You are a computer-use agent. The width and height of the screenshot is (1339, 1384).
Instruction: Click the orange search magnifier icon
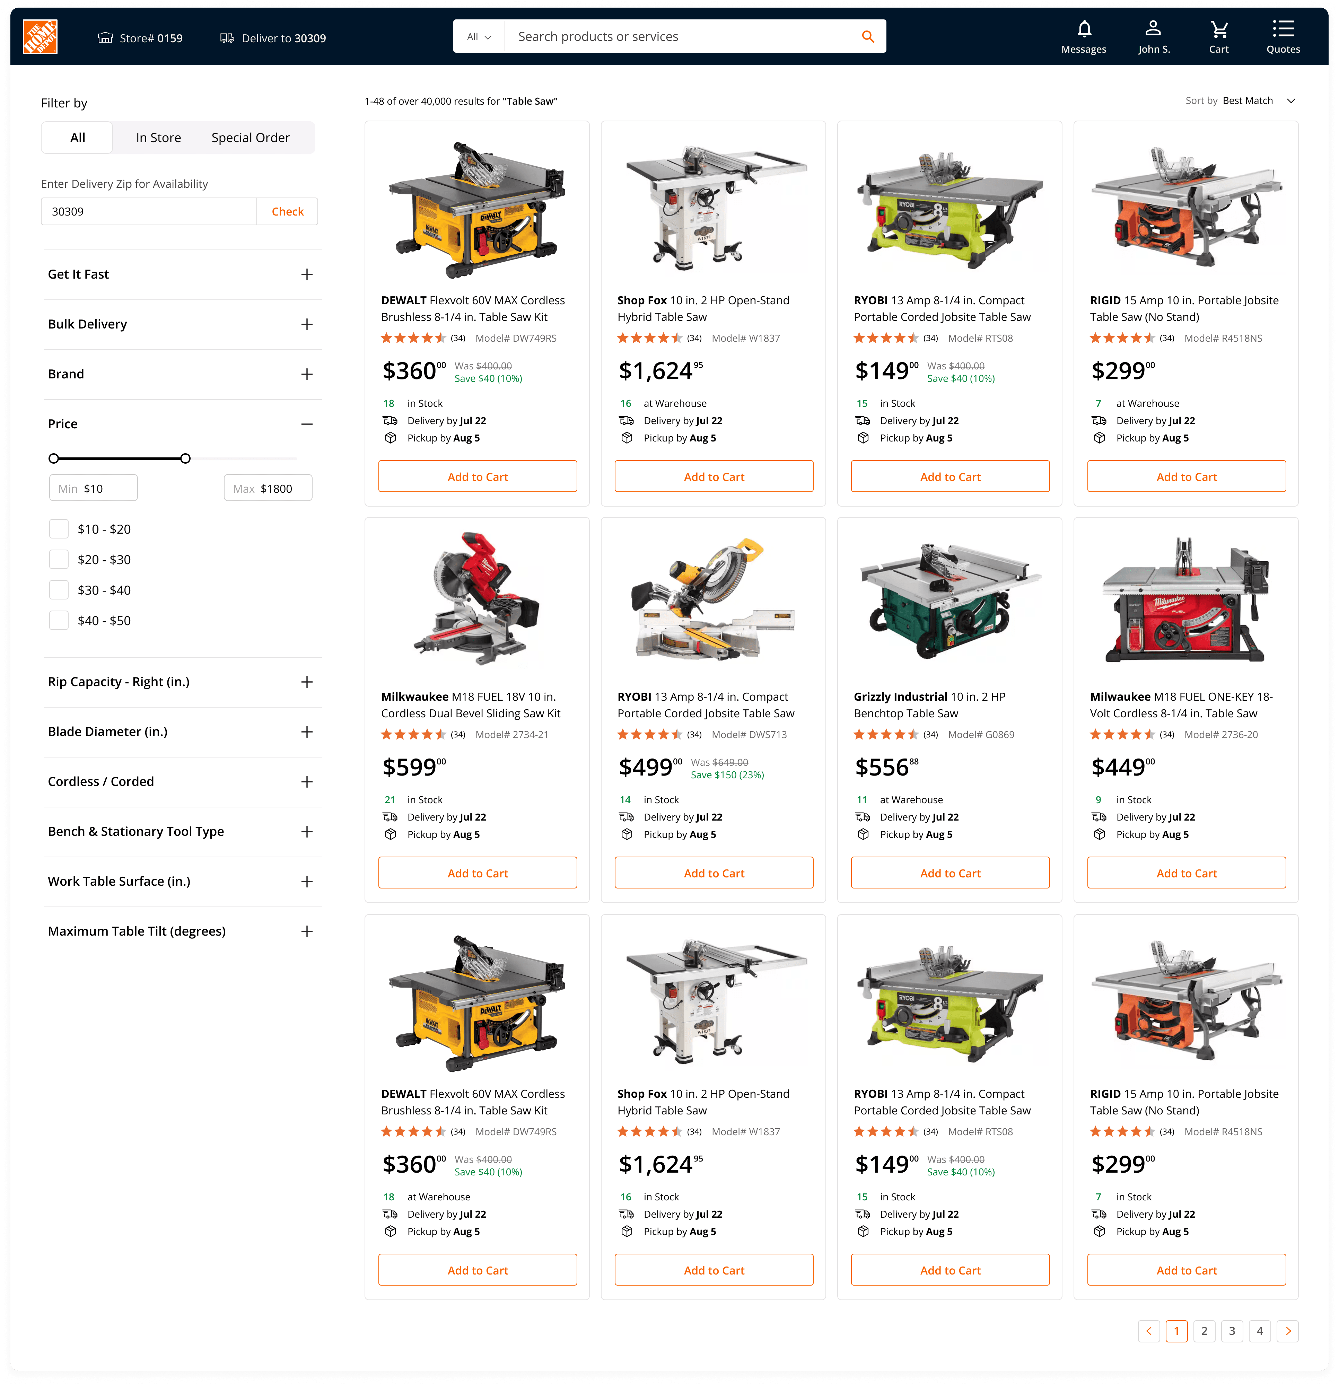[868, 37]
